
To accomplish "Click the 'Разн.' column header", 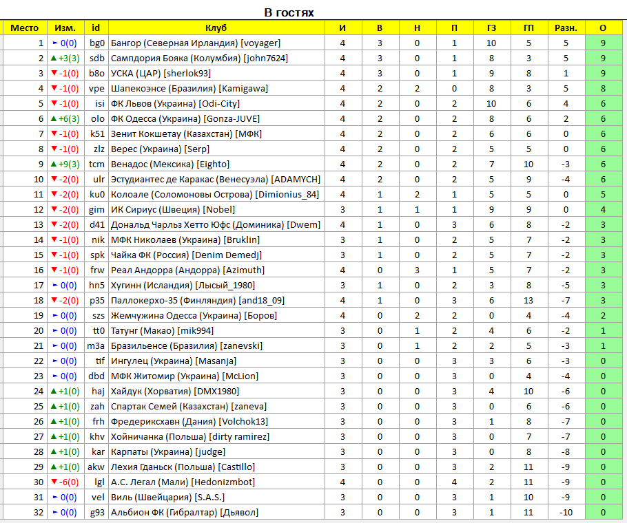I will tap(566, 28).
